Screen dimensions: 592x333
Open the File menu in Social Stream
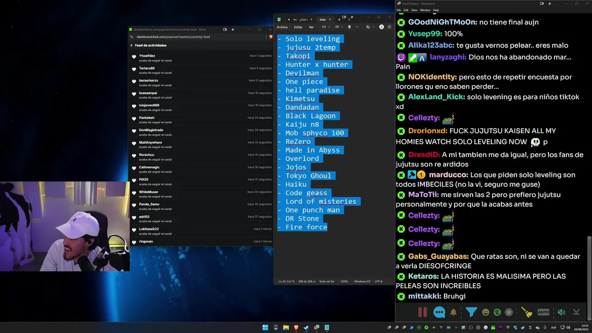(399, 10)
